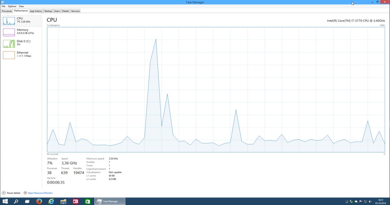Open the Options menu

[x=12, y=6]
